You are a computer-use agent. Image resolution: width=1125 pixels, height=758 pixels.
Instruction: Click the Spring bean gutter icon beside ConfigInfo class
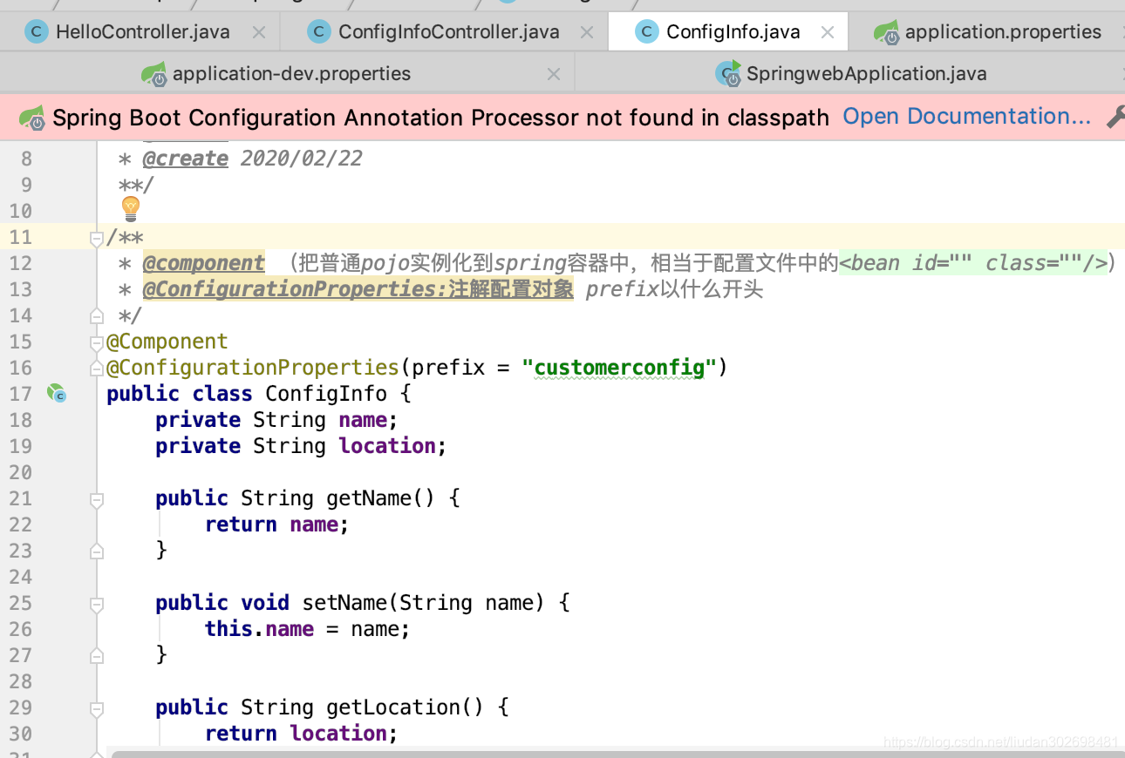(56, 394)
